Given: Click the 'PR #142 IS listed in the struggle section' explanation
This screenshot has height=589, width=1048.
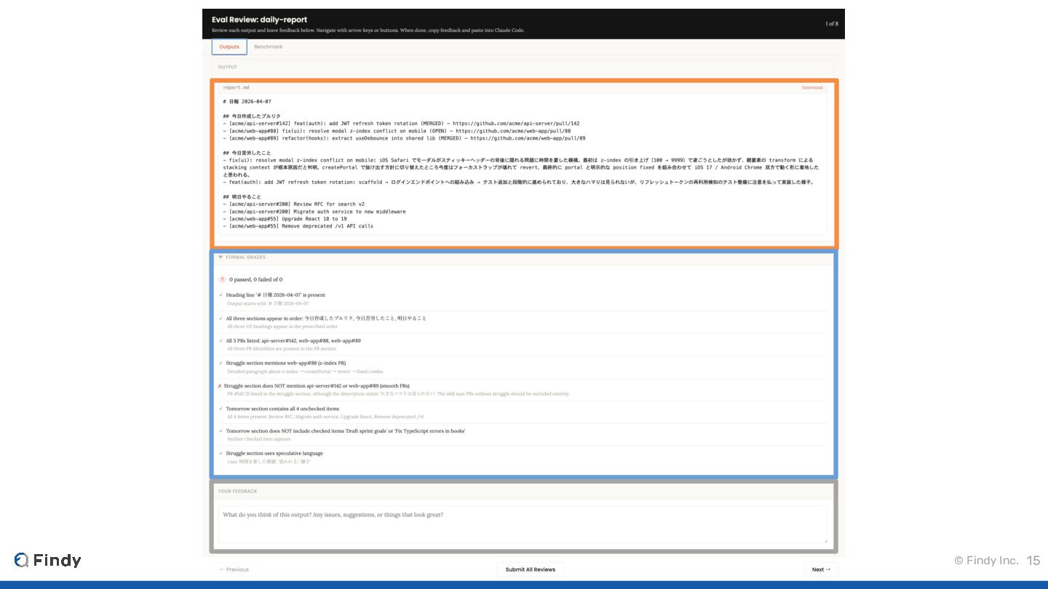Looking at the screenshot, I should tap(398, 394).
